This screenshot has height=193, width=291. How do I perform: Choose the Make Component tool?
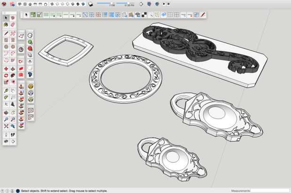coord(13,18)
